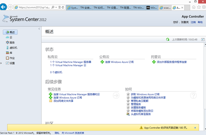Click green plus icon under 托管云
The width and height of the screenshot is (206, 135).
(x=154, y=62)
